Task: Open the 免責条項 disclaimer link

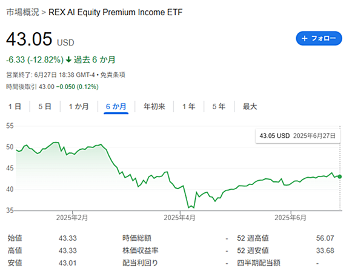Action: pyautogui.click(x=113, y=75)
